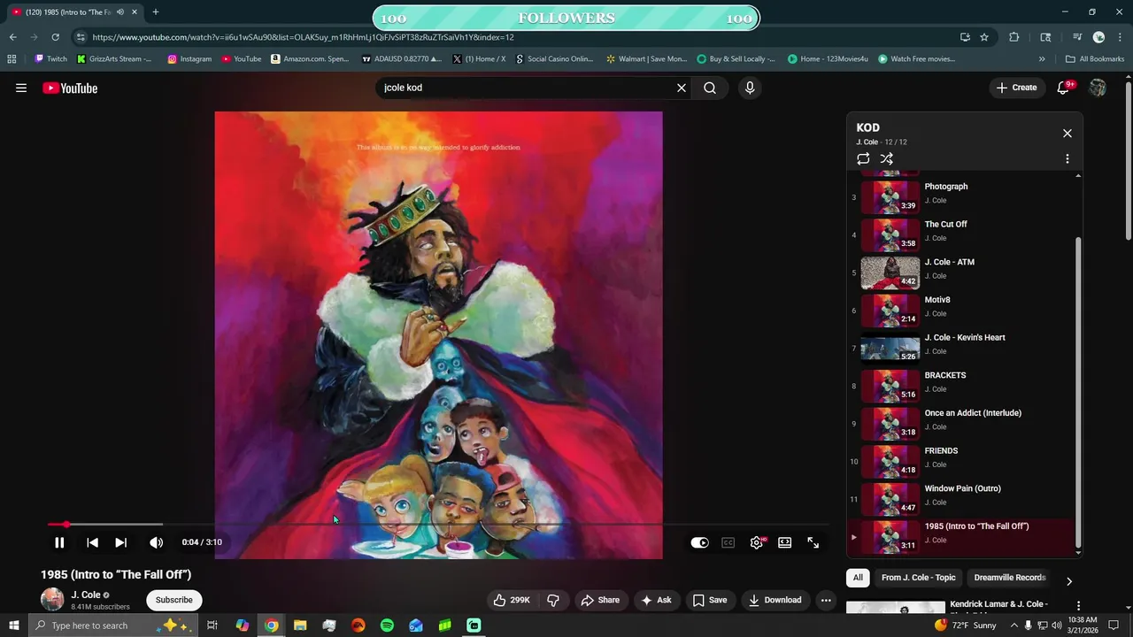Viewport: 1133px width, 637px height.
Task: Play J. Cole - ATM video
Action: tap(962, 272)
